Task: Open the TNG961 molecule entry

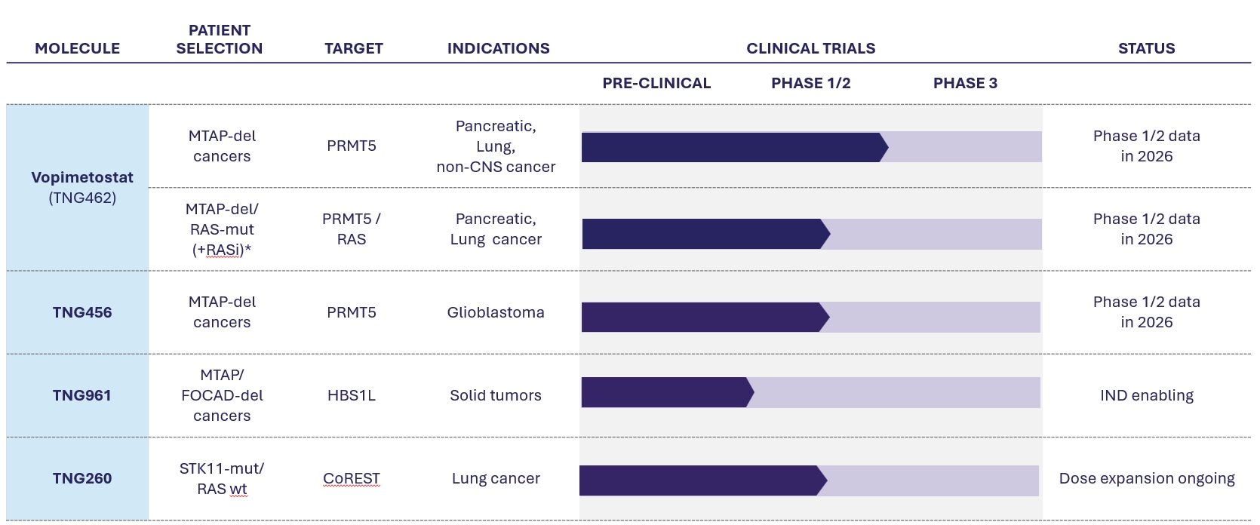Action: point(82,395)
